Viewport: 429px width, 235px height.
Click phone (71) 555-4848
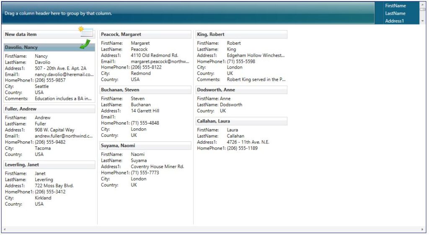coord(145,123)
